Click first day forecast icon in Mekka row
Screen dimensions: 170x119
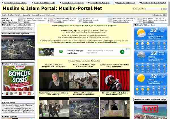click(137, 44)
